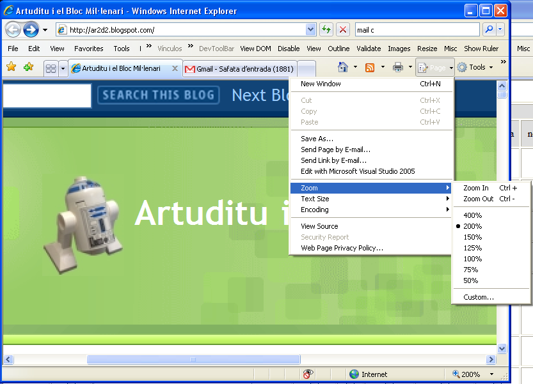Focus the search box containing 'mail c'
This screenshot has width=533, height=384.
point(417,30)
